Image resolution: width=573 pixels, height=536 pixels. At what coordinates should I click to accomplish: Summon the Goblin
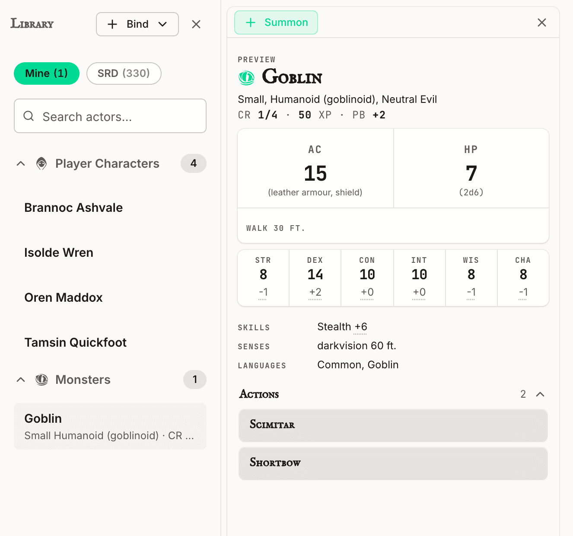276,22
